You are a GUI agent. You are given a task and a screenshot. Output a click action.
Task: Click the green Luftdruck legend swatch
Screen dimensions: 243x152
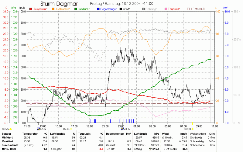click(76, 9)
